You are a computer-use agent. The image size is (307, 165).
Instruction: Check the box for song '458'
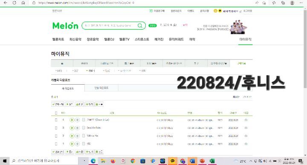click(x=56, y=144)
